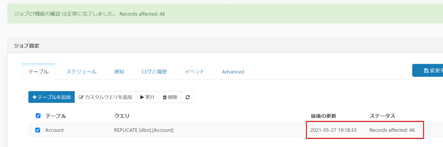The image size is (443, 147).
Task: Click the refresh icon button
Action: 188,97
